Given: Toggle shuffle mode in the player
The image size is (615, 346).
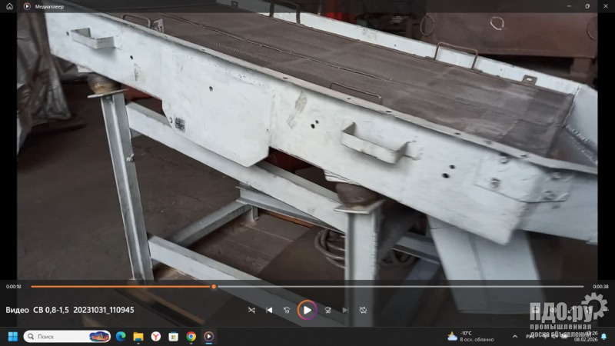Looking at the screenshot, I should click(x=251, y=310).
